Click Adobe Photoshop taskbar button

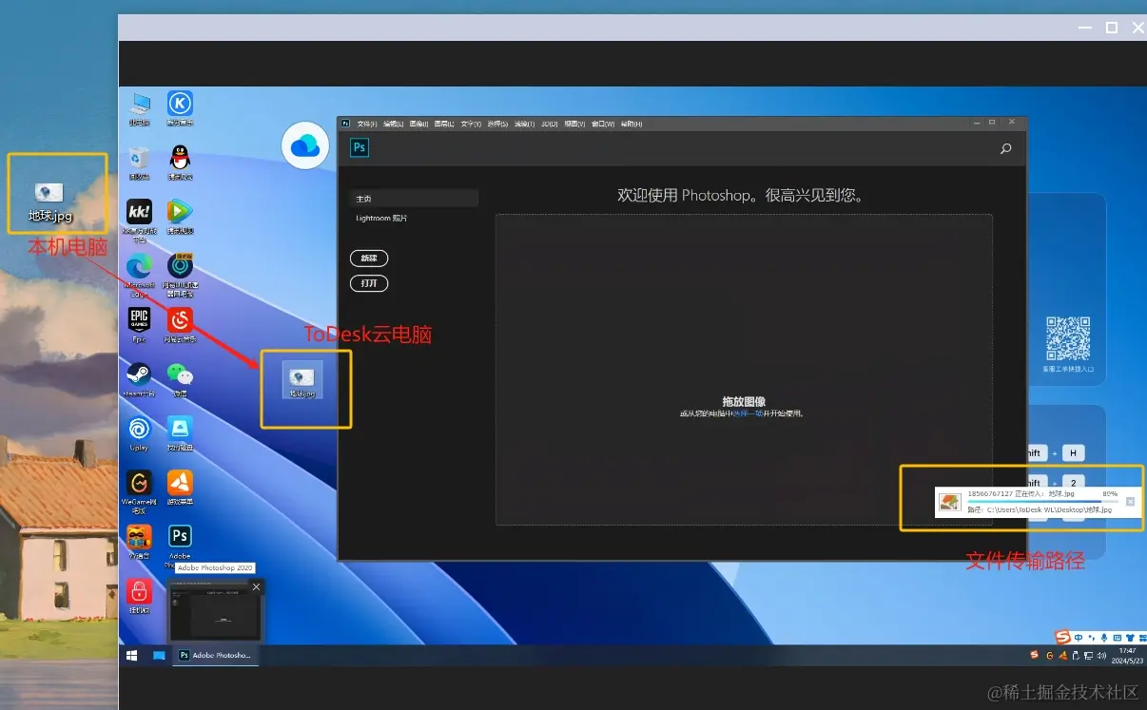pyautogui.click(x=215, y=656)
